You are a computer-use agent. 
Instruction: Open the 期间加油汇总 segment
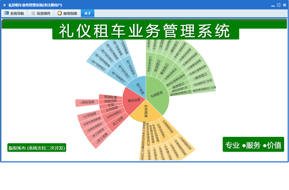pos(180,89)
